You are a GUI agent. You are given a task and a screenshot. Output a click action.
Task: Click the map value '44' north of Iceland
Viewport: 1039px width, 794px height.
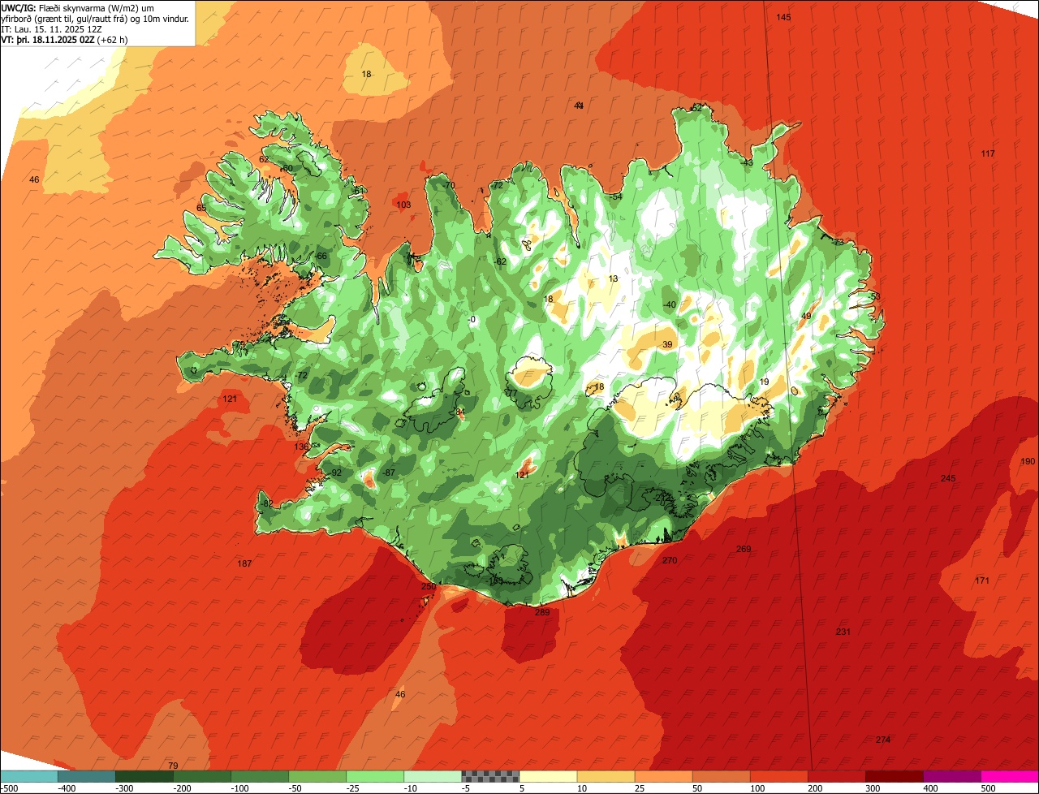pos(579,106)
